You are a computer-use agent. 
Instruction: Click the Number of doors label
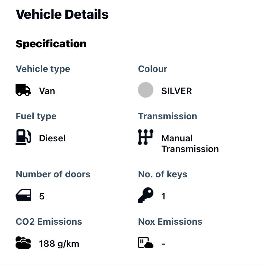pos(53,174)
